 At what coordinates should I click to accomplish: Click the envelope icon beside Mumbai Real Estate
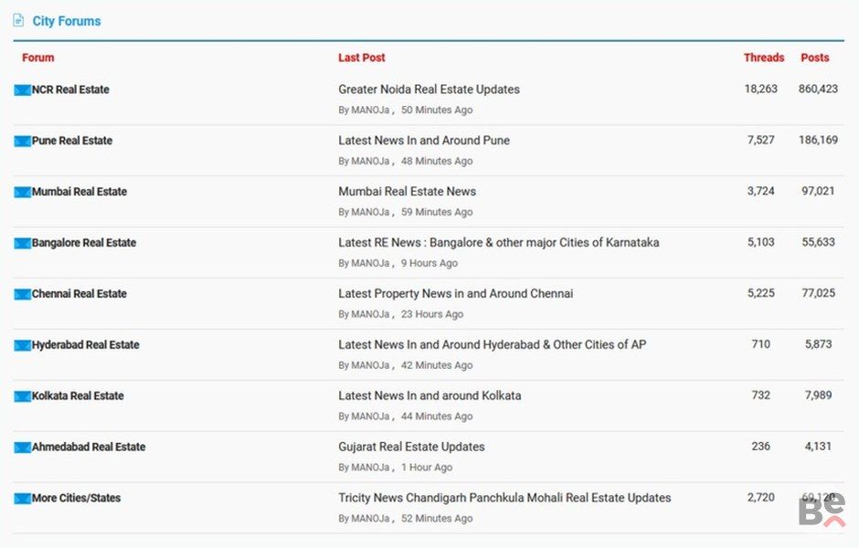tap(22, 193)
